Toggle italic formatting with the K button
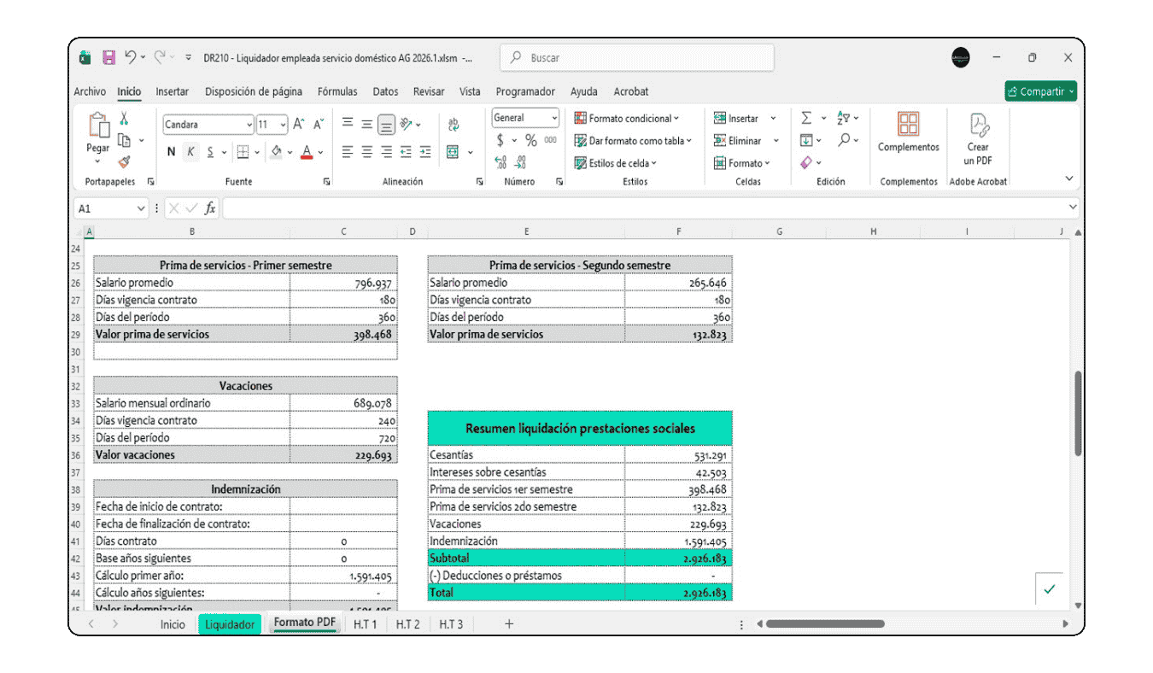This screenshot has height=673, width=1153. point(190,152)
